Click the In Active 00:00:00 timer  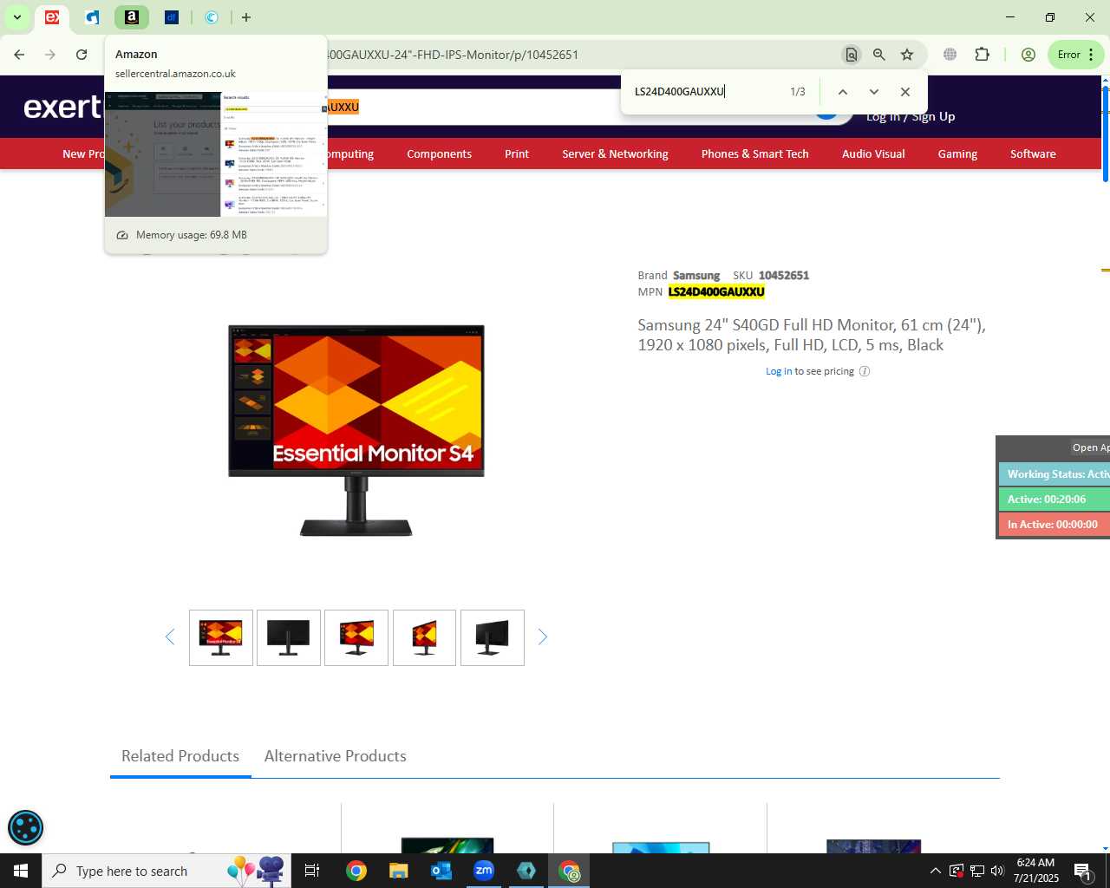click(1054, 525)
